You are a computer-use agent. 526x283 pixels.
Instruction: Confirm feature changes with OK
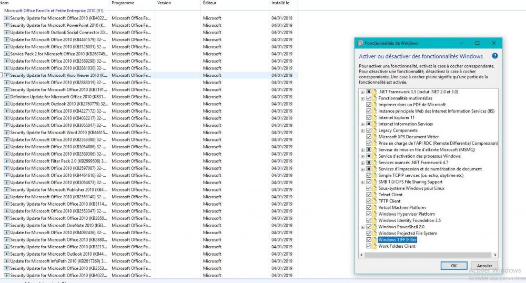453,266
